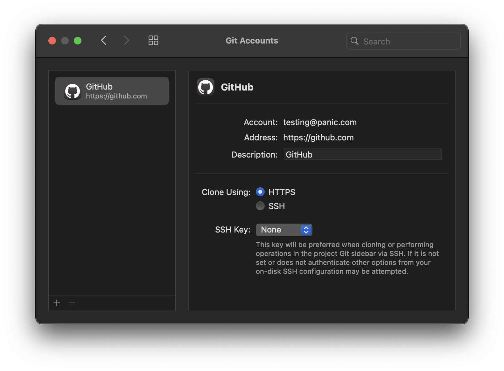This screenshot has width=504, height=371.
Task: Focus the Search field
Action: tap(403, 41)
